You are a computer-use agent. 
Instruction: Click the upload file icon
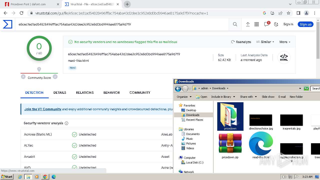(x=248, y=24)
